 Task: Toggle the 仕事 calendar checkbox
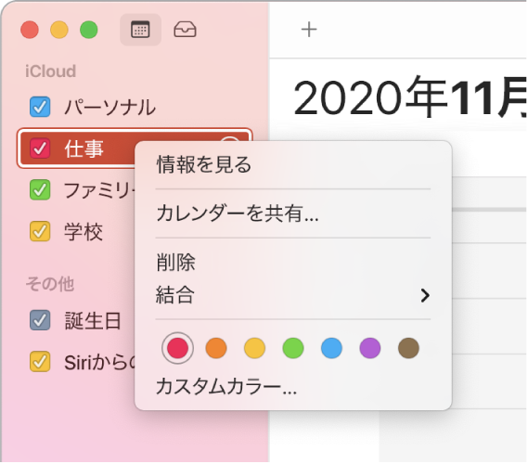coord(40,148)
